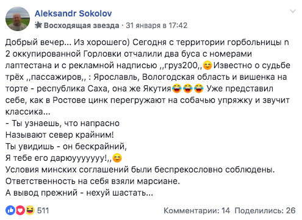Viewport: 302px width, 220px height.
Task: Click the final line А вывод прежний
Action: coord(79,193)
